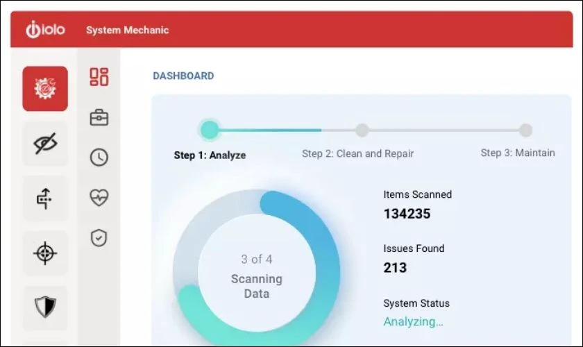Click the circular scanning progress ring

click(257, 268)
